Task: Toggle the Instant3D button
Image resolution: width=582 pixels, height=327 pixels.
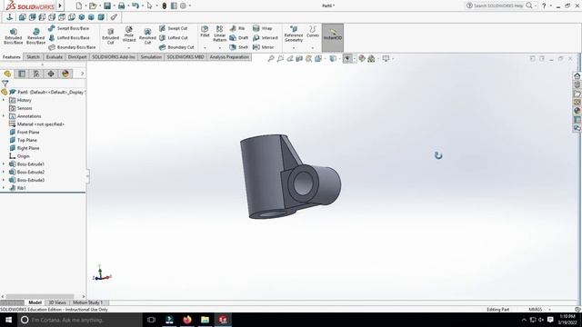Action: coord(333,37)
